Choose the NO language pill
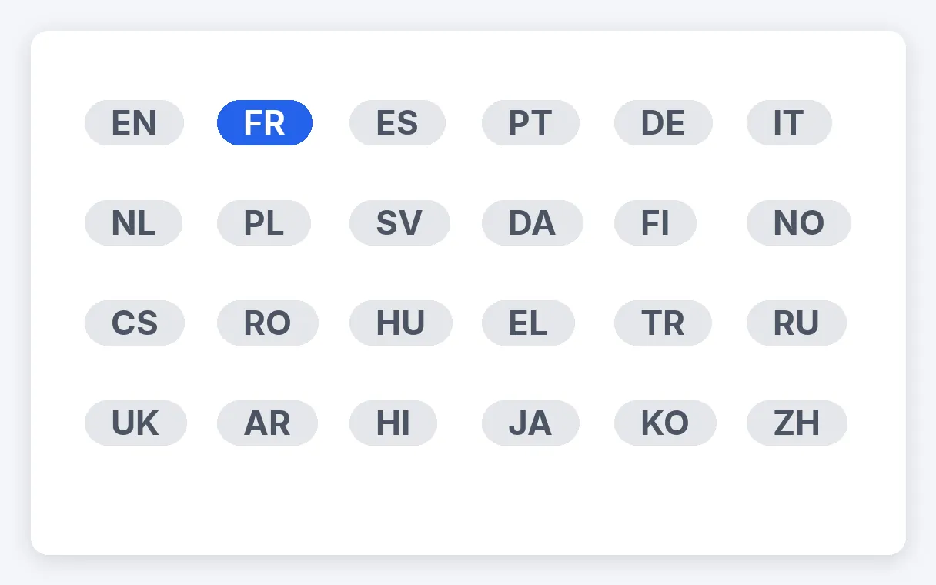Screen dimensions: 936x585 799,222
